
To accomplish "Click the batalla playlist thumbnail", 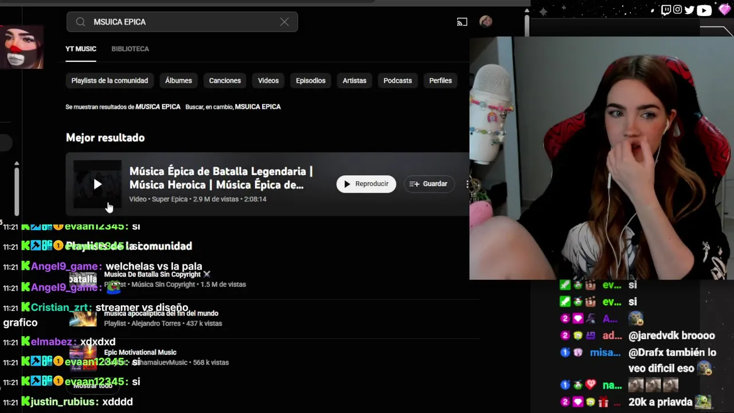I will pos(83,279).
